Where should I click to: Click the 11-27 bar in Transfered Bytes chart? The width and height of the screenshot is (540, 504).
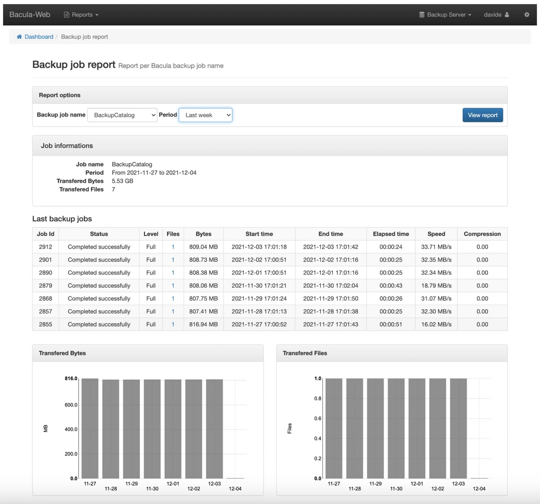(x=90, y=428)
